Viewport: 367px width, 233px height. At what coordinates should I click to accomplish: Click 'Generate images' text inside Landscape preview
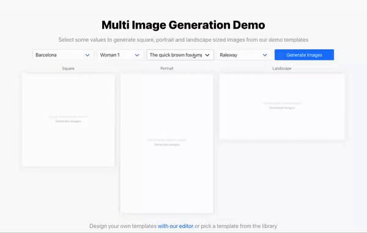click(x=282, y=108)
